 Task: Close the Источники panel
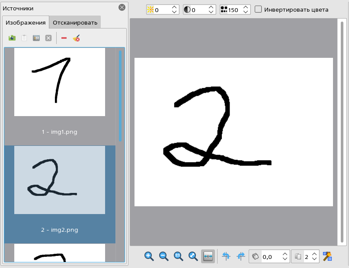122,8
